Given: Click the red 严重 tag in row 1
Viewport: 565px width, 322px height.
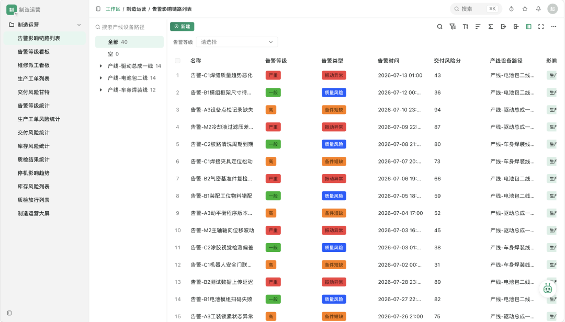Looking at the screenshot, I should 273,75.
